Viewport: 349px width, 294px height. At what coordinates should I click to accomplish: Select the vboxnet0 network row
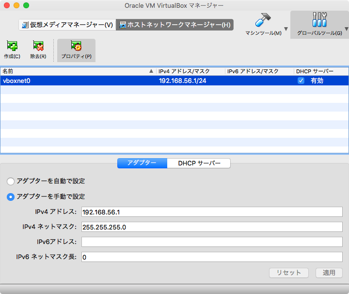174,81
